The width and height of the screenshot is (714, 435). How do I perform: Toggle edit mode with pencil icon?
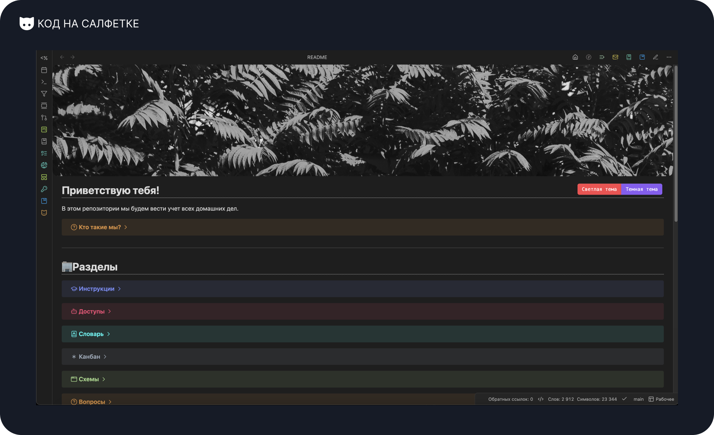(x=655, y=57)
